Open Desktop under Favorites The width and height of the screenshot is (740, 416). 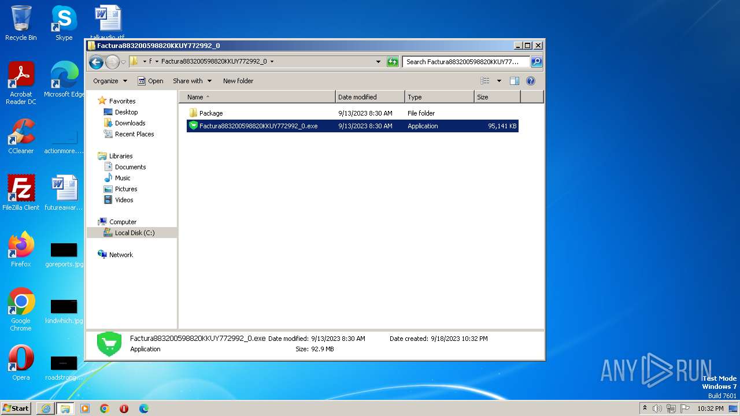pos(126,112)
